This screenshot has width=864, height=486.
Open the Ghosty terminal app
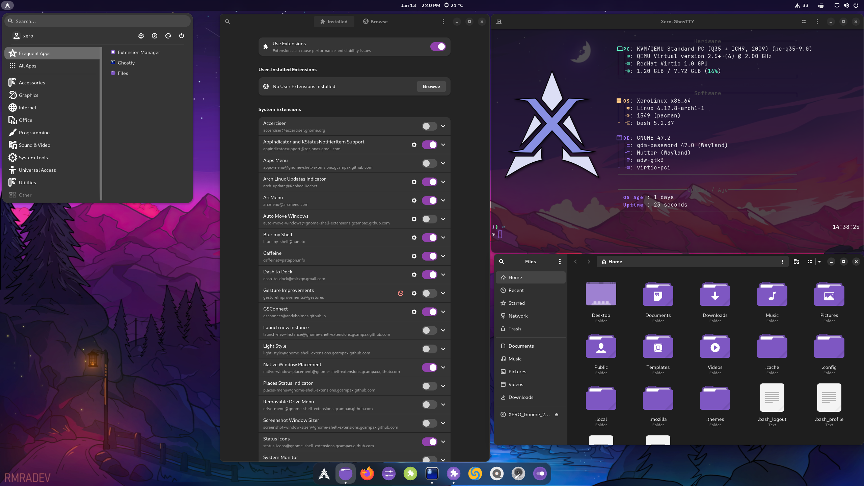coord(125,62)
